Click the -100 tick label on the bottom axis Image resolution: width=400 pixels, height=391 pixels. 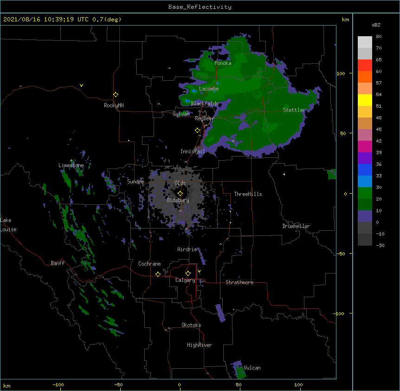coord(58,384)
